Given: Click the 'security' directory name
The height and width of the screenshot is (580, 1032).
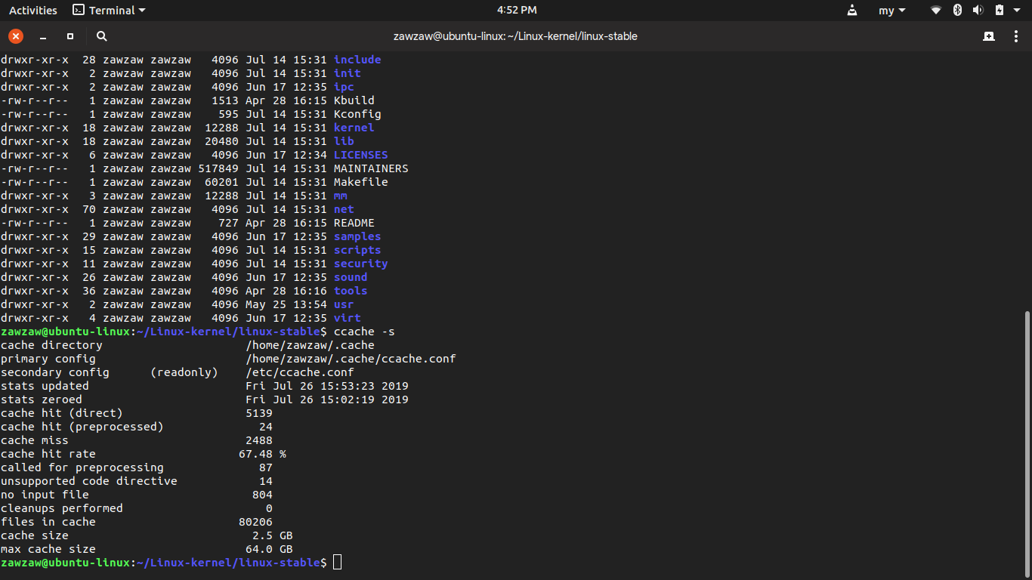Looking at the screenshot, I should point(361,264).
